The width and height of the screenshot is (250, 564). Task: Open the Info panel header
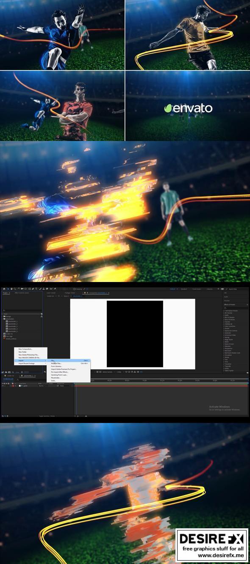pyautogui.click(x=225, y=293)
